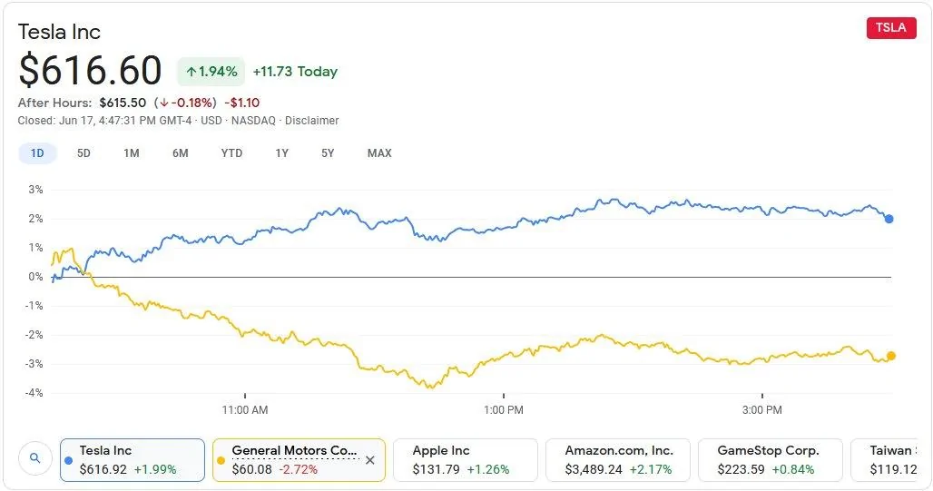Switch chart to 6M range
Viewport: 933px width, 491px height.
tap(180, 153)
